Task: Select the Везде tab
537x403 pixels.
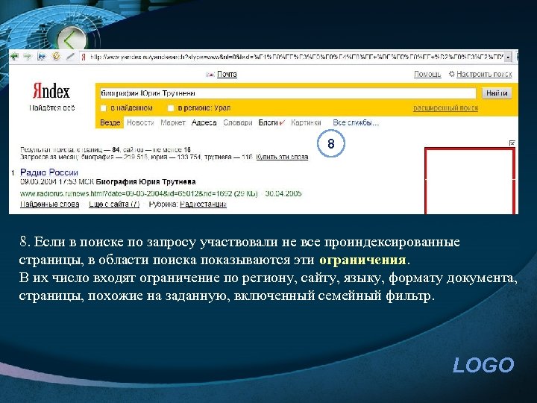Action: pyautogui.click(x=110, y=122)
